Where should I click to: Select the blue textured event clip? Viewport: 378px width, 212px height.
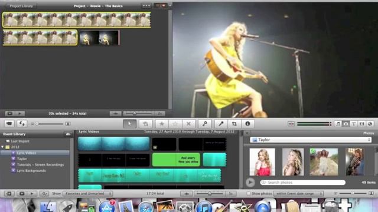(113, 144)
